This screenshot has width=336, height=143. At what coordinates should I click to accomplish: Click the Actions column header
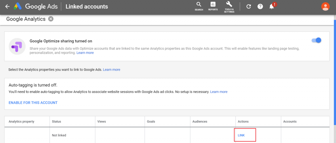(243, 122)
